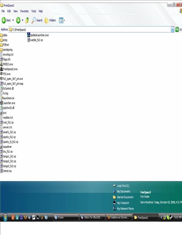Open the Back history dropdown arrow

point(13,20)
